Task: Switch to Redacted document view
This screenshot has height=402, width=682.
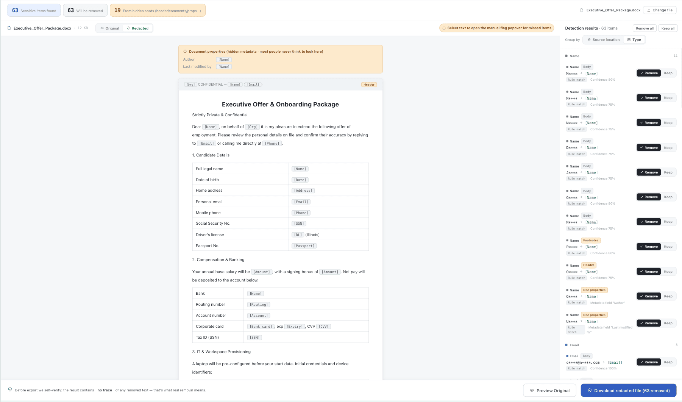Action: tap(137, 28)
